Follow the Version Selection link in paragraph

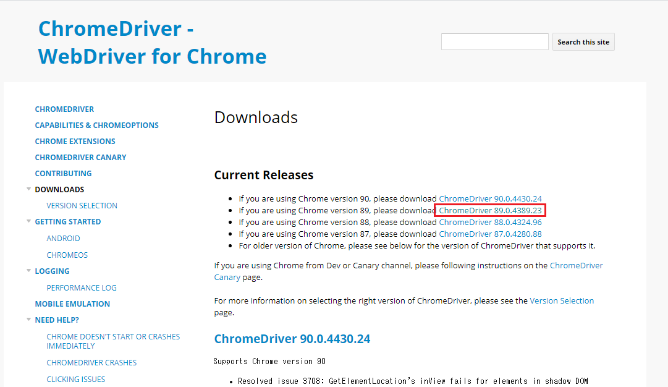click(562, 301)
